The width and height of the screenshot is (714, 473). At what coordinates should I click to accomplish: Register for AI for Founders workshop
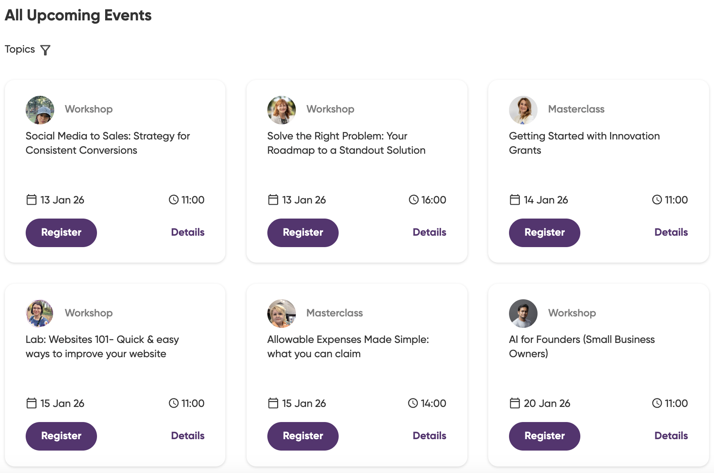pos(544,436)
